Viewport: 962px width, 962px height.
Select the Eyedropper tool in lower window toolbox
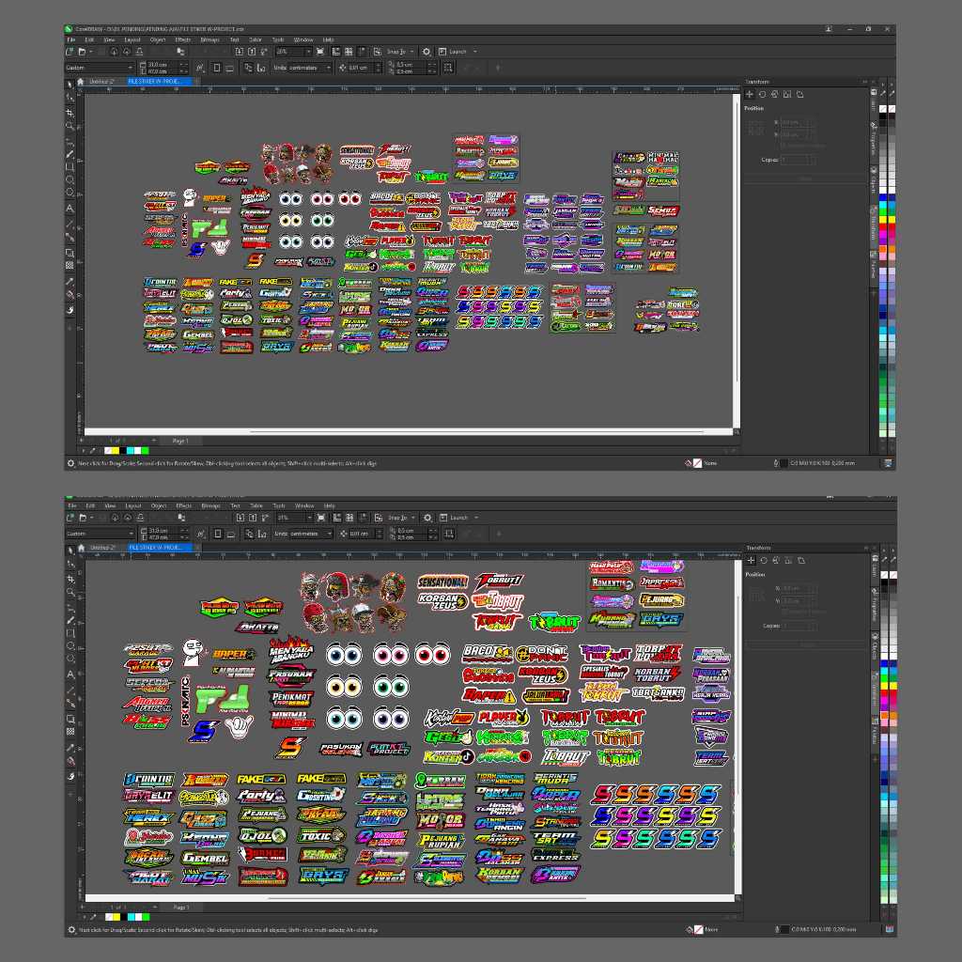pyautogui.click(x=70, y=748)
